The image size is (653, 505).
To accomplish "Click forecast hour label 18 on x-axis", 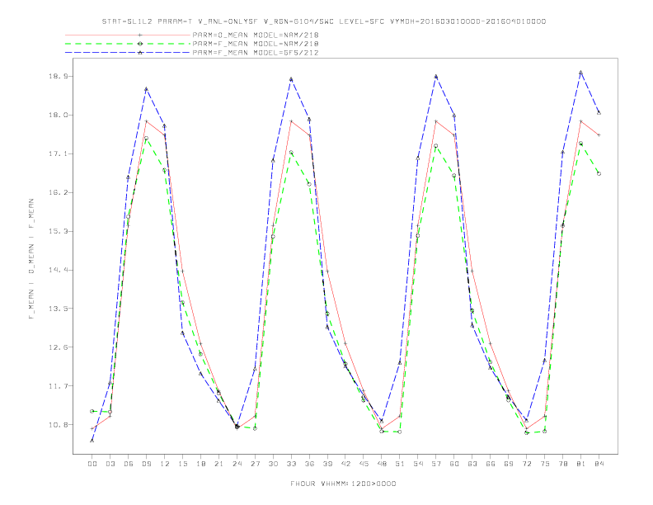I will point(200,464).
